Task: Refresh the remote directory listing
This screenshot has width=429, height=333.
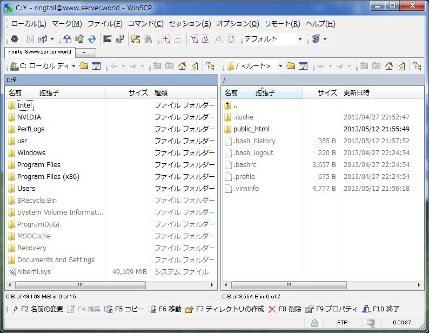Action: 401,66
